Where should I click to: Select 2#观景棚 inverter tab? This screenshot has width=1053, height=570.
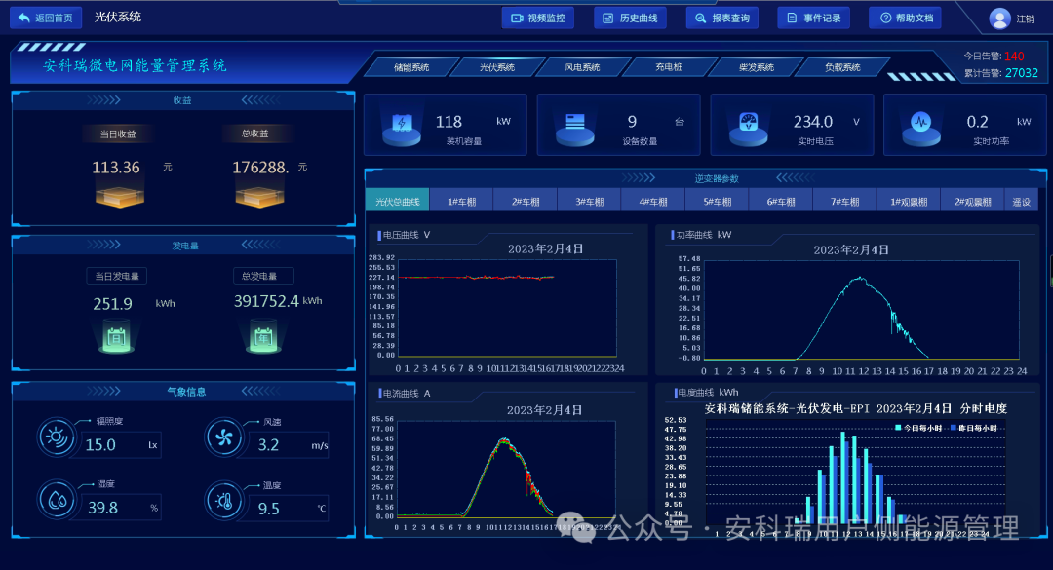pos(972,202)
